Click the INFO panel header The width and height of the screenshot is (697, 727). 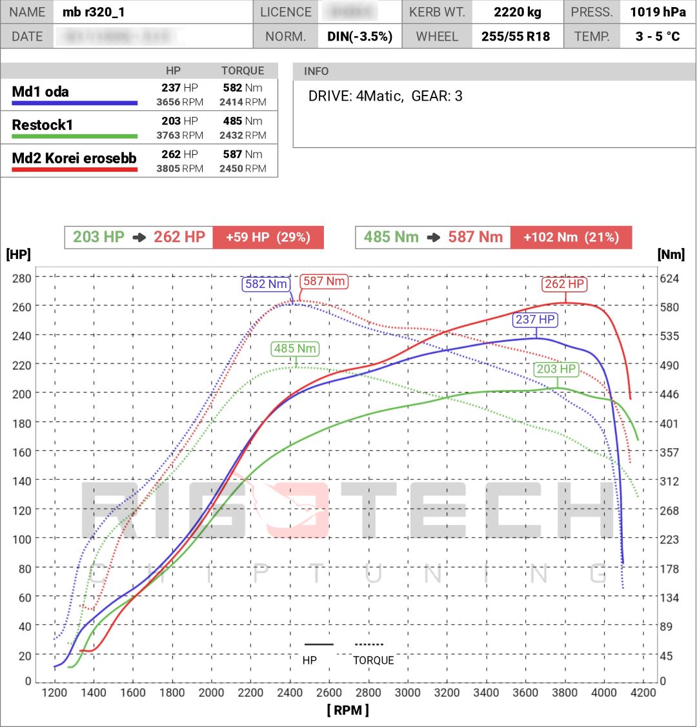coord(494,71)
